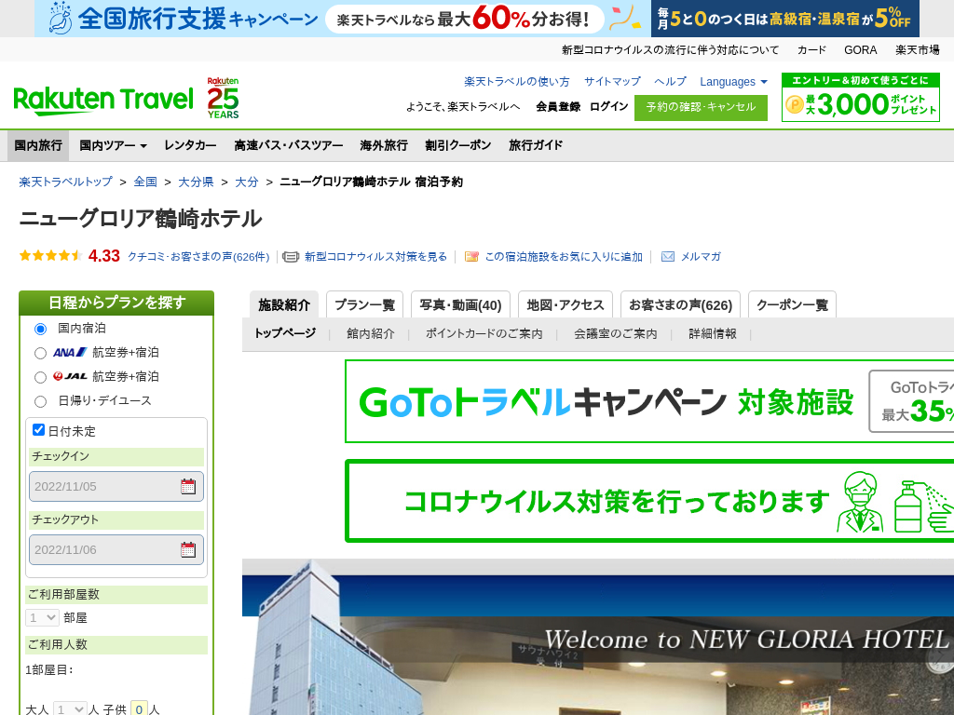Open the Languages dropdown
This screenshot has height=715, width=954.
733,82
